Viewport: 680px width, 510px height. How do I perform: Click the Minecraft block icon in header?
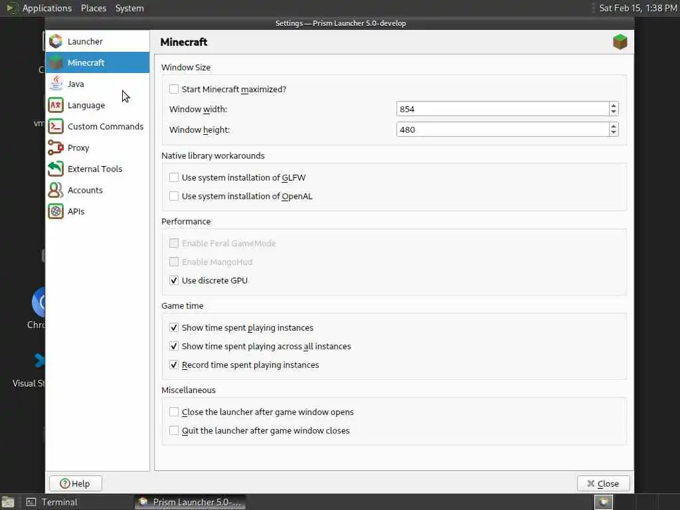(x=620, y=42)
